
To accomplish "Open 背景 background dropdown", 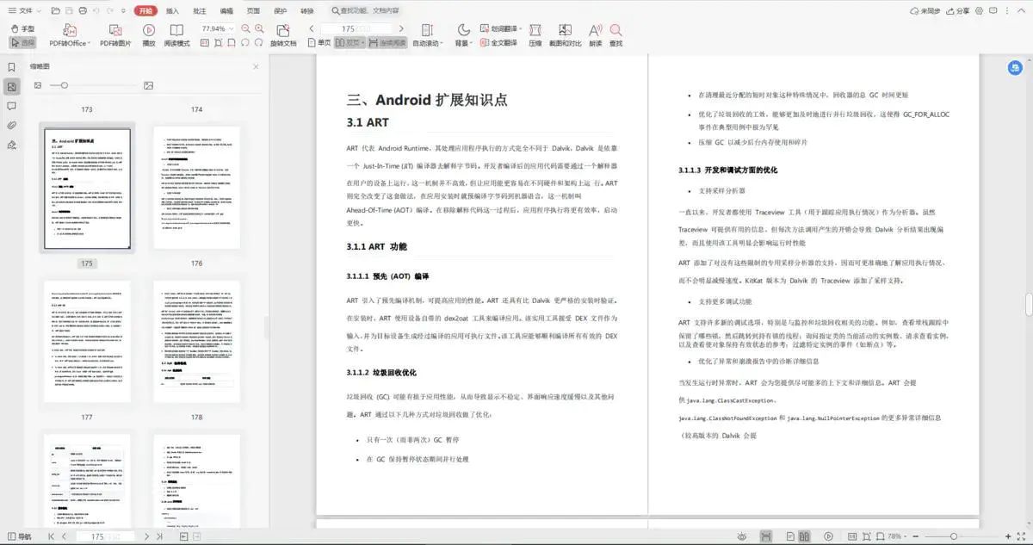I will point(464,35).
